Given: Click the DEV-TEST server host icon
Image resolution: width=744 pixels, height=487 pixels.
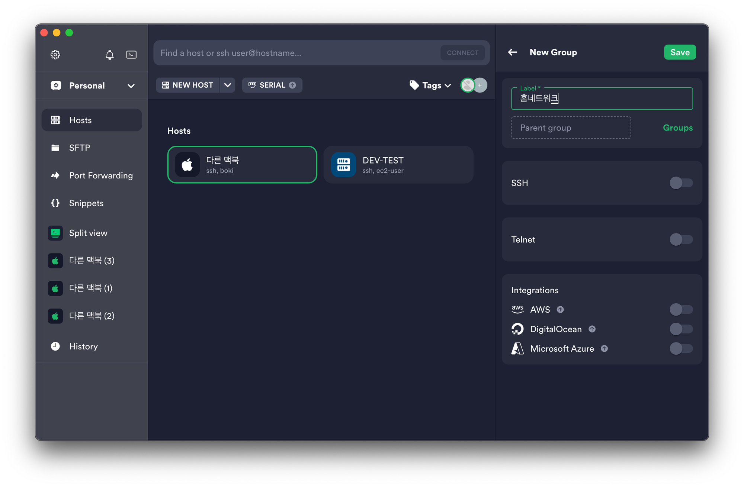Looking at the screenshot, I should pyautogui.click(x=343, y=165).
